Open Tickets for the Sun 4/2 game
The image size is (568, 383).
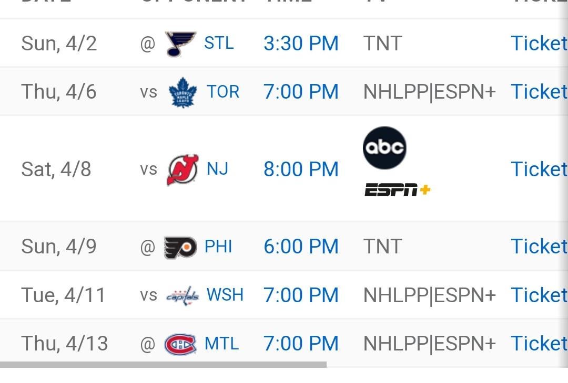point(539,44)
